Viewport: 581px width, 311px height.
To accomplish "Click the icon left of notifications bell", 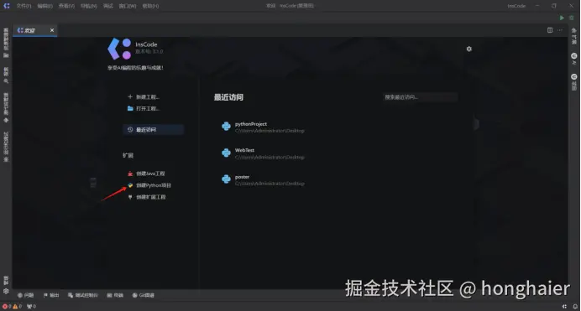I will click(x=564, y=307).
